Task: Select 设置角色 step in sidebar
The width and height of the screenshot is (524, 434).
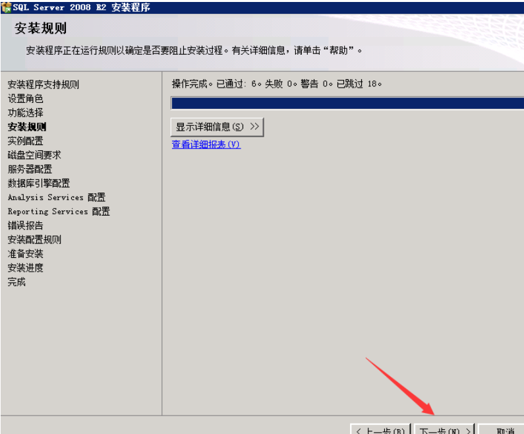Action: [x=26, y=99]
